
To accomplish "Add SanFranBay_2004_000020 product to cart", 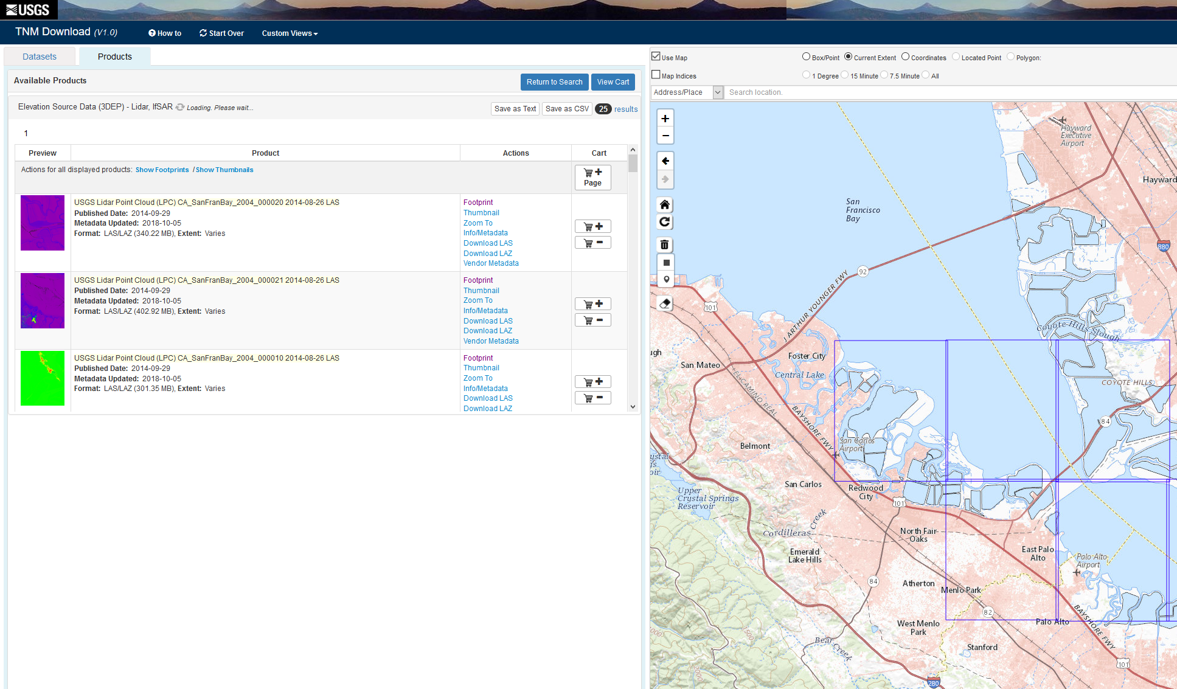I will click(593, 226).
